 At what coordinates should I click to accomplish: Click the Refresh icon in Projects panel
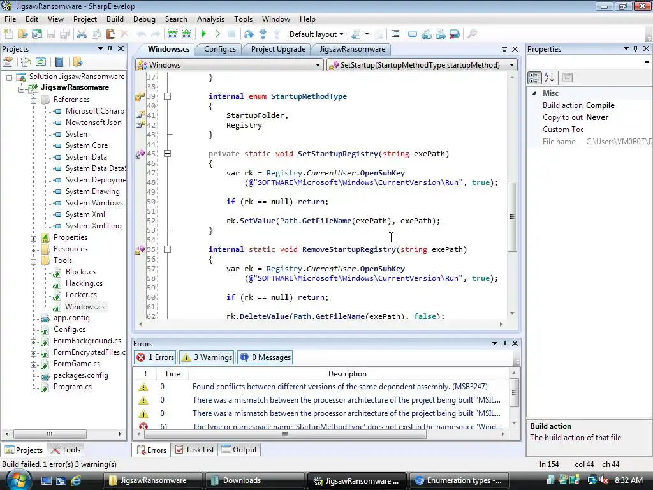[40, 63]
